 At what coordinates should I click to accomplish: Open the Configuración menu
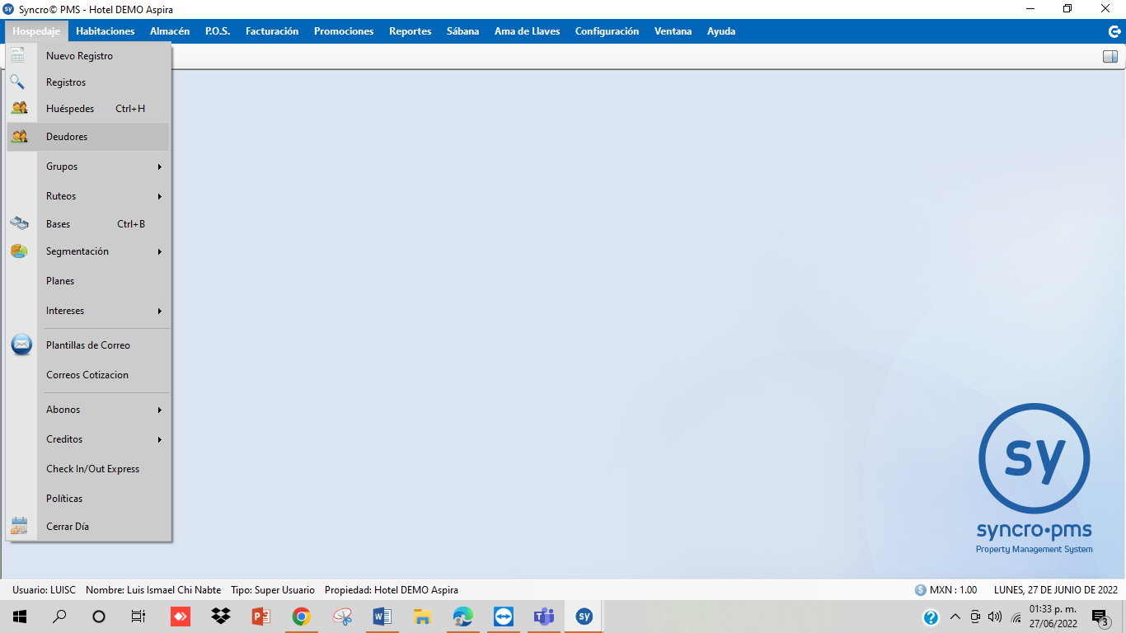click(608, 31)
